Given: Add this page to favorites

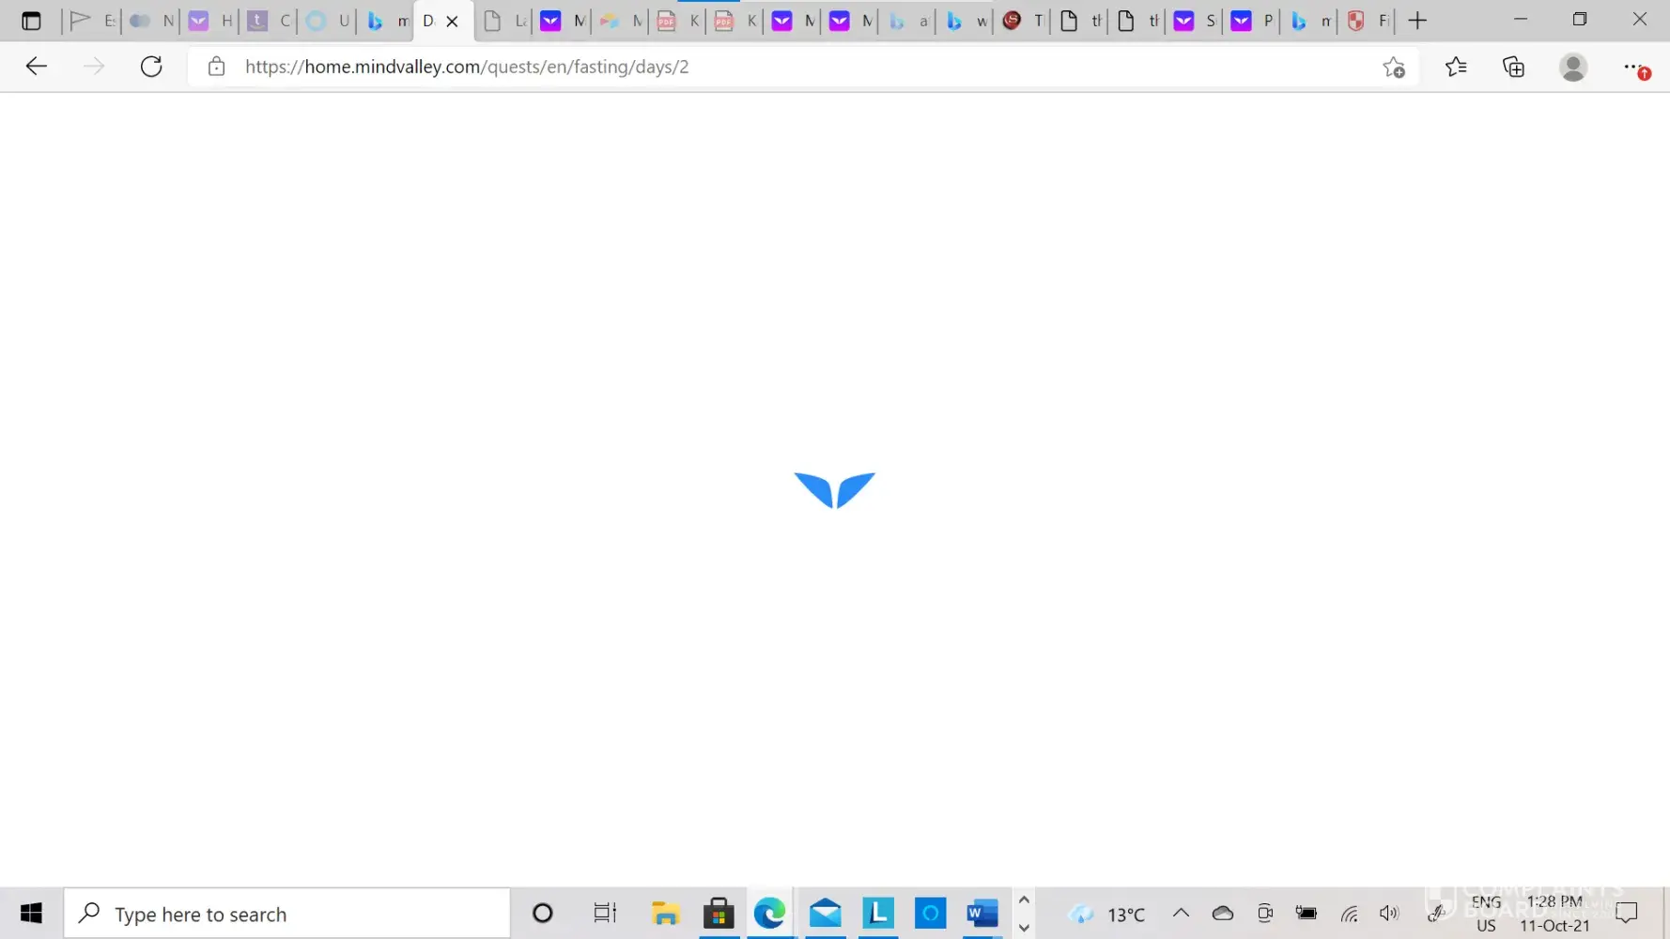Looking at the screenshot, I should [1394, 68].
